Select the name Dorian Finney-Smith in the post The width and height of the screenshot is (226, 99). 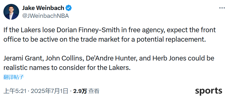point(88,30)
